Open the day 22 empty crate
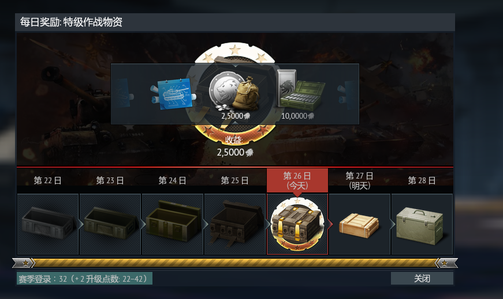Screen dimensions: 503x299 tap(48, 224)
